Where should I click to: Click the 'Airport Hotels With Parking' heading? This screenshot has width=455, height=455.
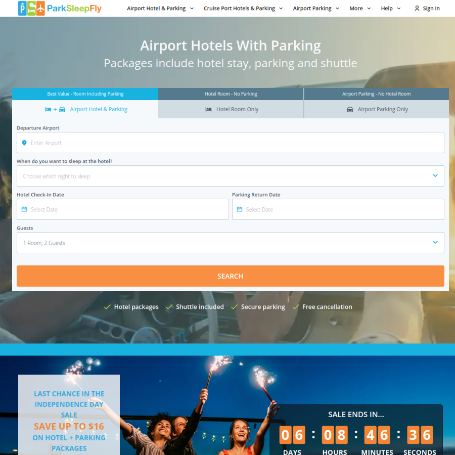(x=231, y=46)
